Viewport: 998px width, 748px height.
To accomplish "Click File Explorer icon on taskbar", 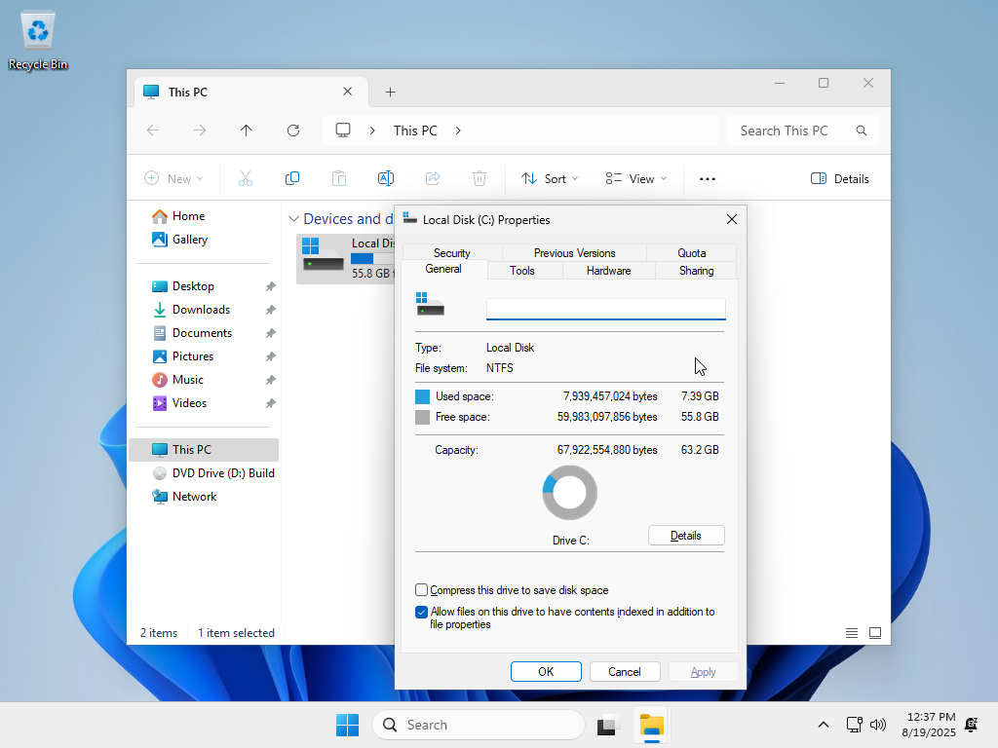I will [x=651, y=725].
